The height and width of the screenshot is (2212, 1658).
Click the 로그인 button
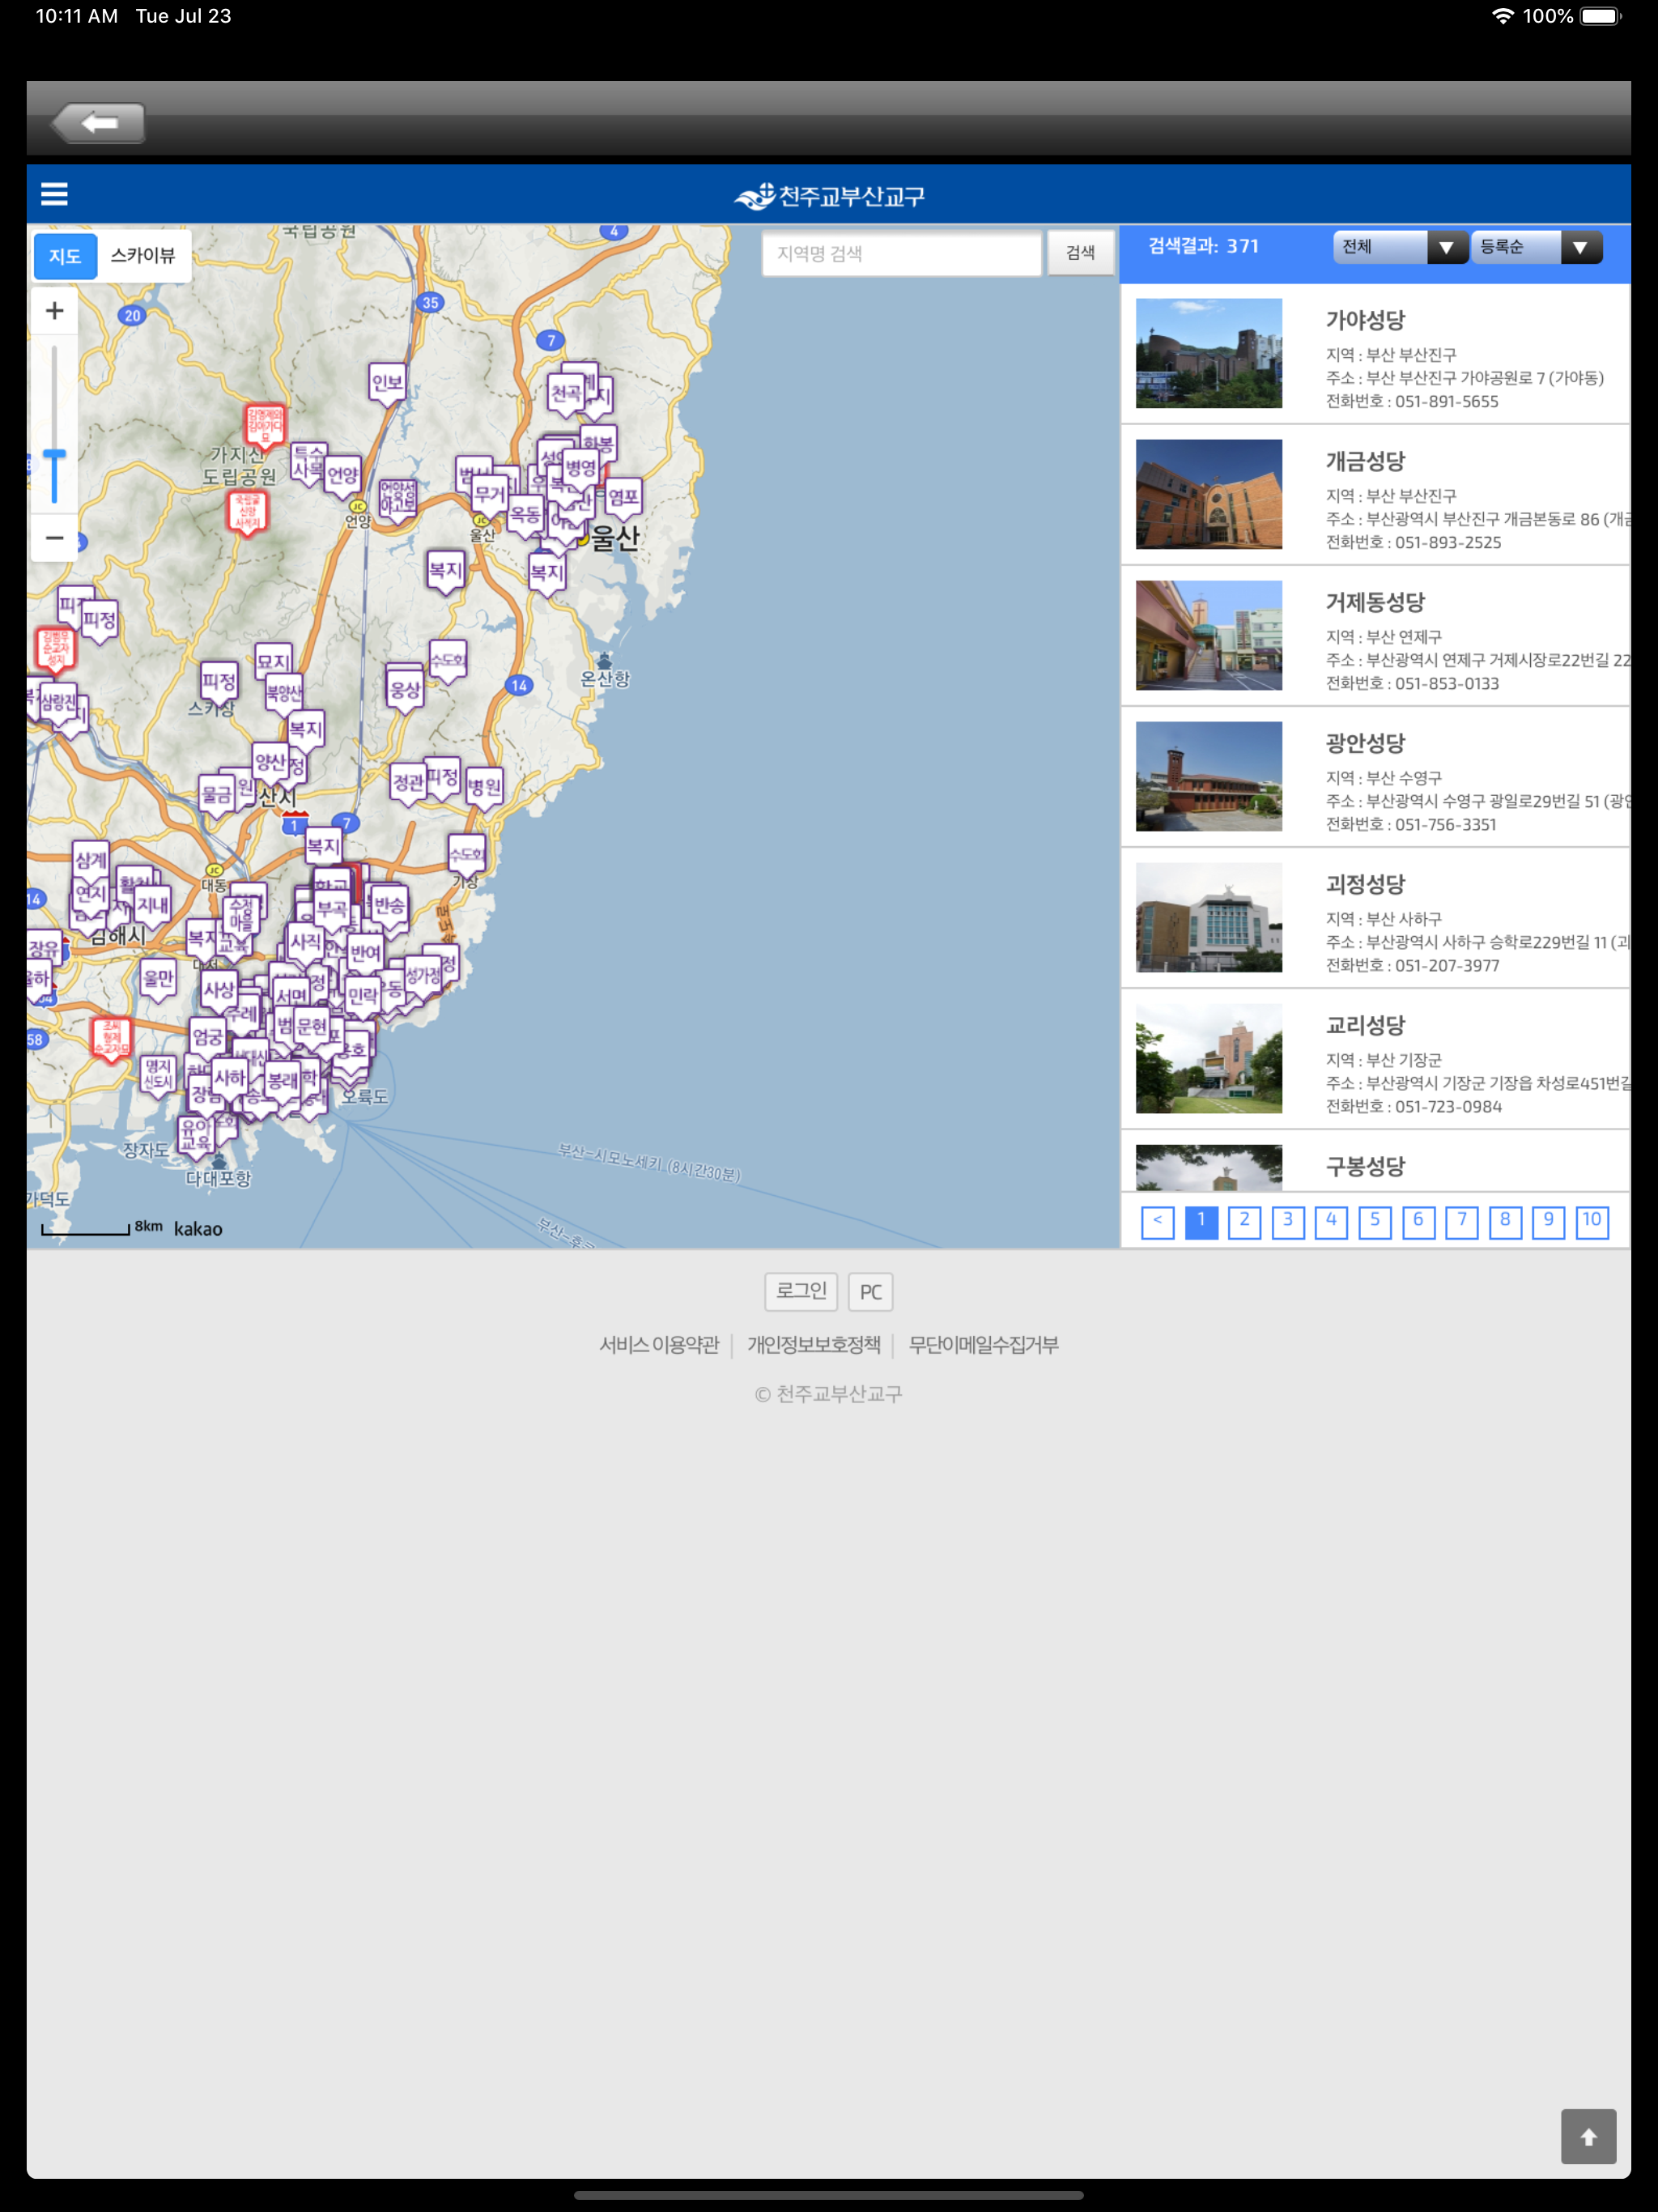(801, 1291)
